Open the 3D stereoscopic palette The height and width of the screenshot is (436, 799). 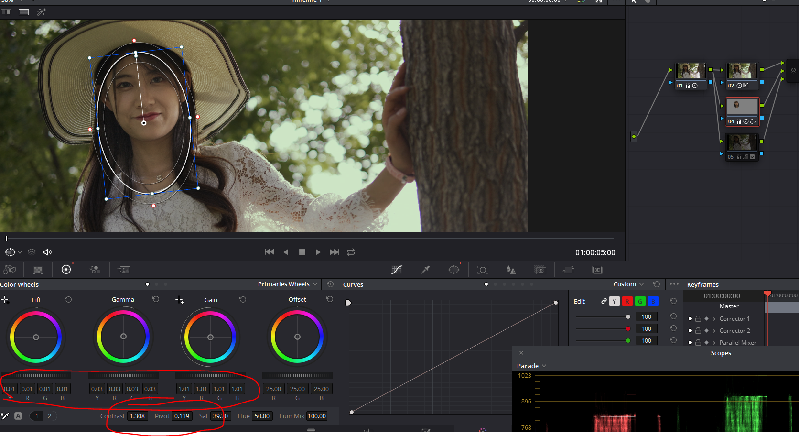coord(597,270)
